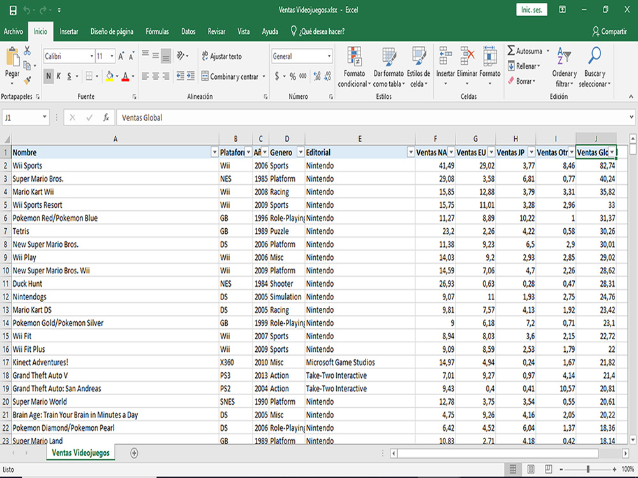Click the Format Painter brush icon
This screenshot has width=638, height=478.
[27, 80]
